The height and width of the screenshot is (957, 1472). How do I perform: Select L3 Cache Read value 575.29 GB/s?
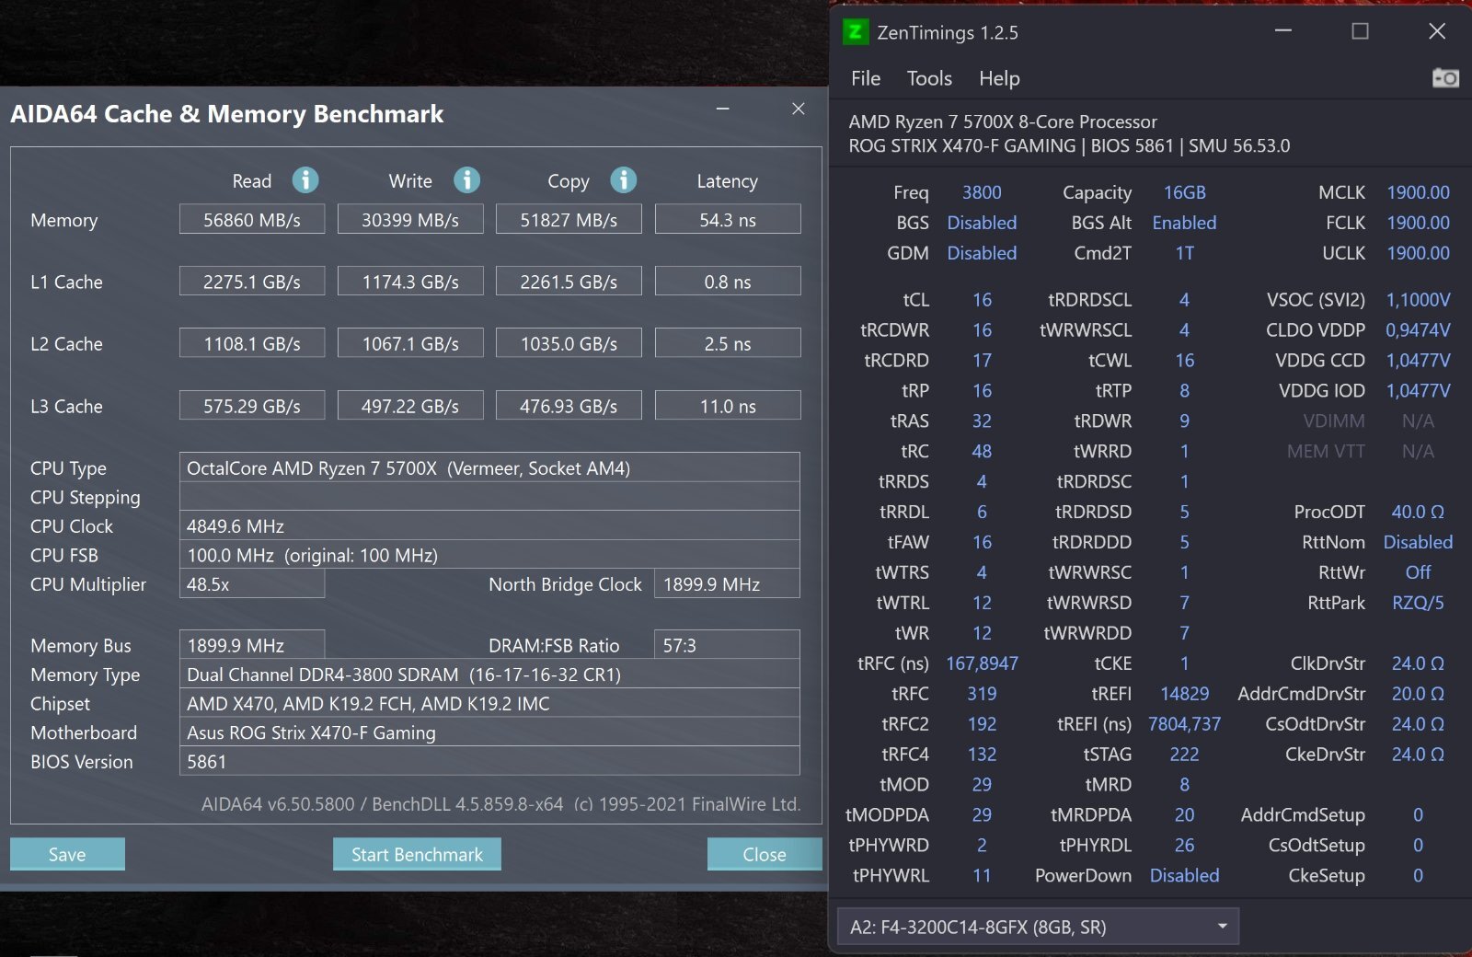click(252, 406)
